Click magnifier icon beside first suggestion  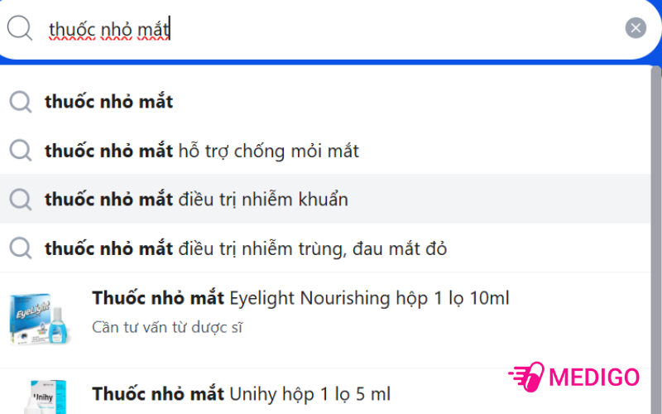click(20, 102)
